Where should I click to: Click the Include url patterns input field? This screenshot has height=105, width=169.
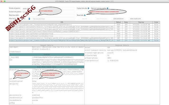point(48,8)
